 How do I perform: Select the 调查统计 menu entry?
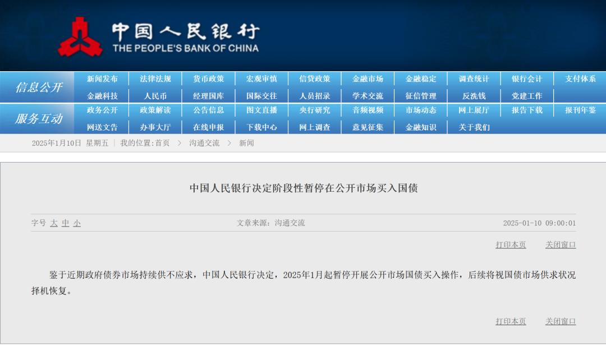pyautogui.click(x=474, y=79)
